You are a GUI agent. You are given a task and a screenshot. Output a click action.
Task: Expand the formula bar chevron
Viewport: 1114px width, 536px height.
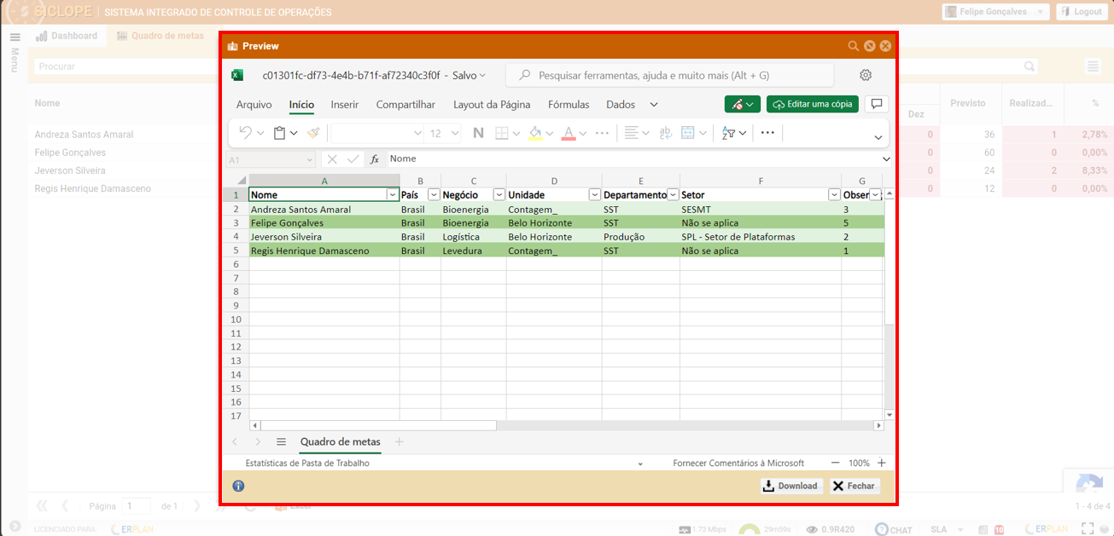pos(886,159)
